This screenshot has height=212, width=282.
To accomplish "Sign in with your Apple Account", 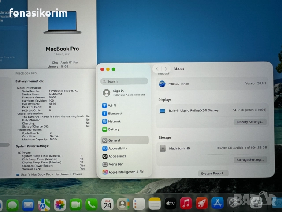I will (x=124, y=93).
